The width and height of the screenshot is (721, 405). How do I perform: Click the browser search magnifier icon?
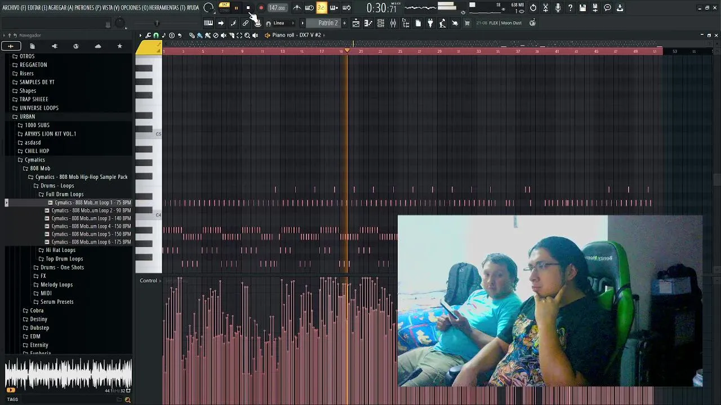point(127,400)
